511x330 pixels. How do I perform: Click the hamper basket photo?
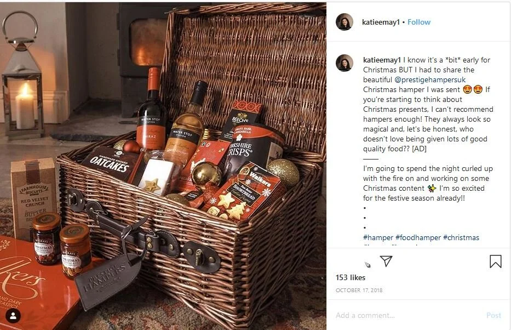163,166
